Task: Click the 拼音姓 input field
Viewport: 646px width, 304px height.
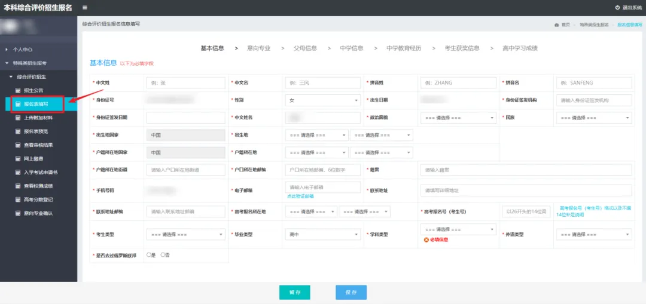Action: 458,82
